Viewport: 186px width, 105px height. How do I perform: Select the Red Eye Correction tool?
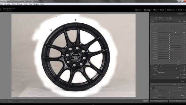tap(160, 18)
